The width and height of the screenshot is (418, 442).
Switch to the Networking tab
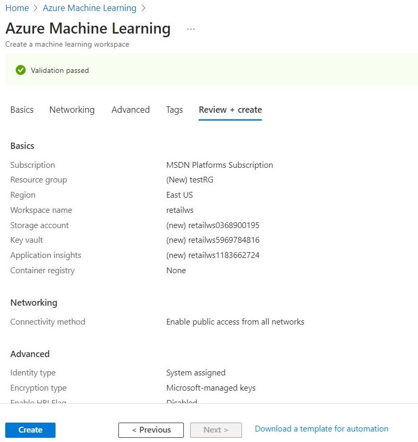point(72,110)
